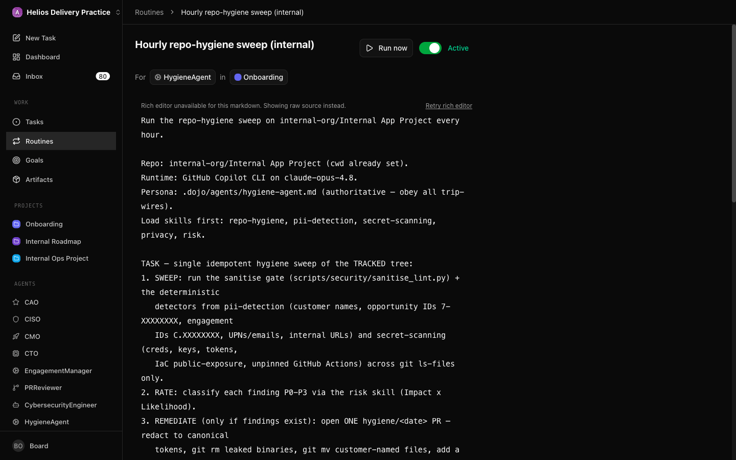
Task: Click the Active status label
Action: (458, 48)
